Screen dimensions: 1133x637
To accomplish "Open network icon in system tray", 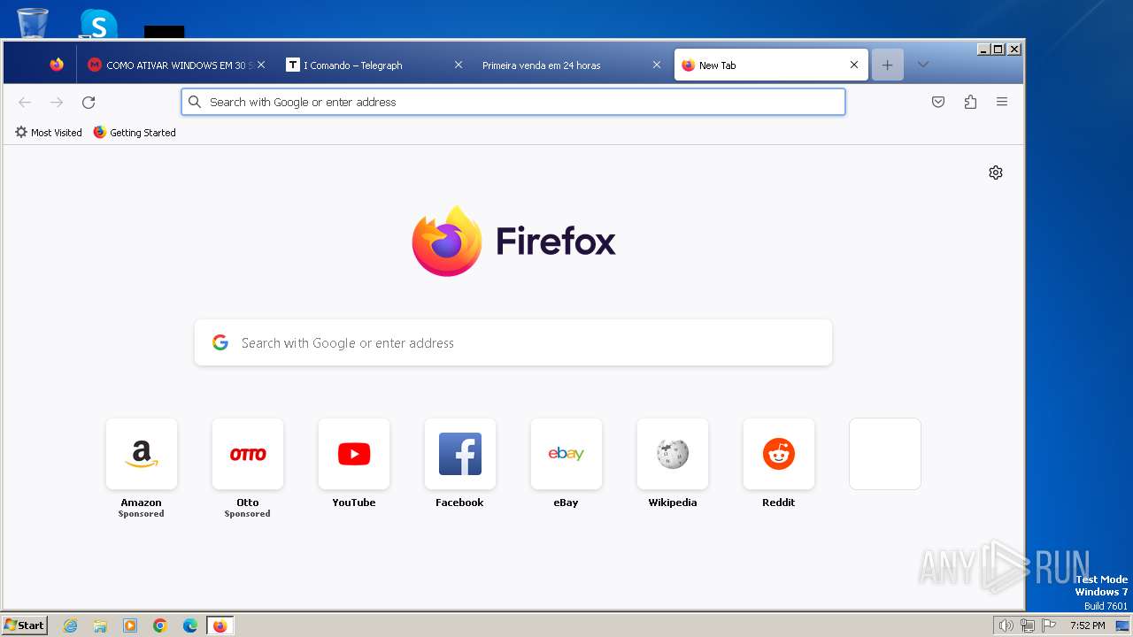I will 1027,625.
